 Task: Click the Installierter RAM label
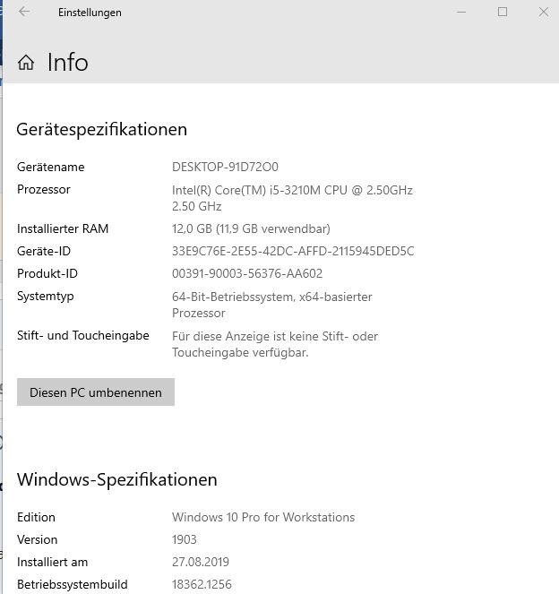coord(63,228)
